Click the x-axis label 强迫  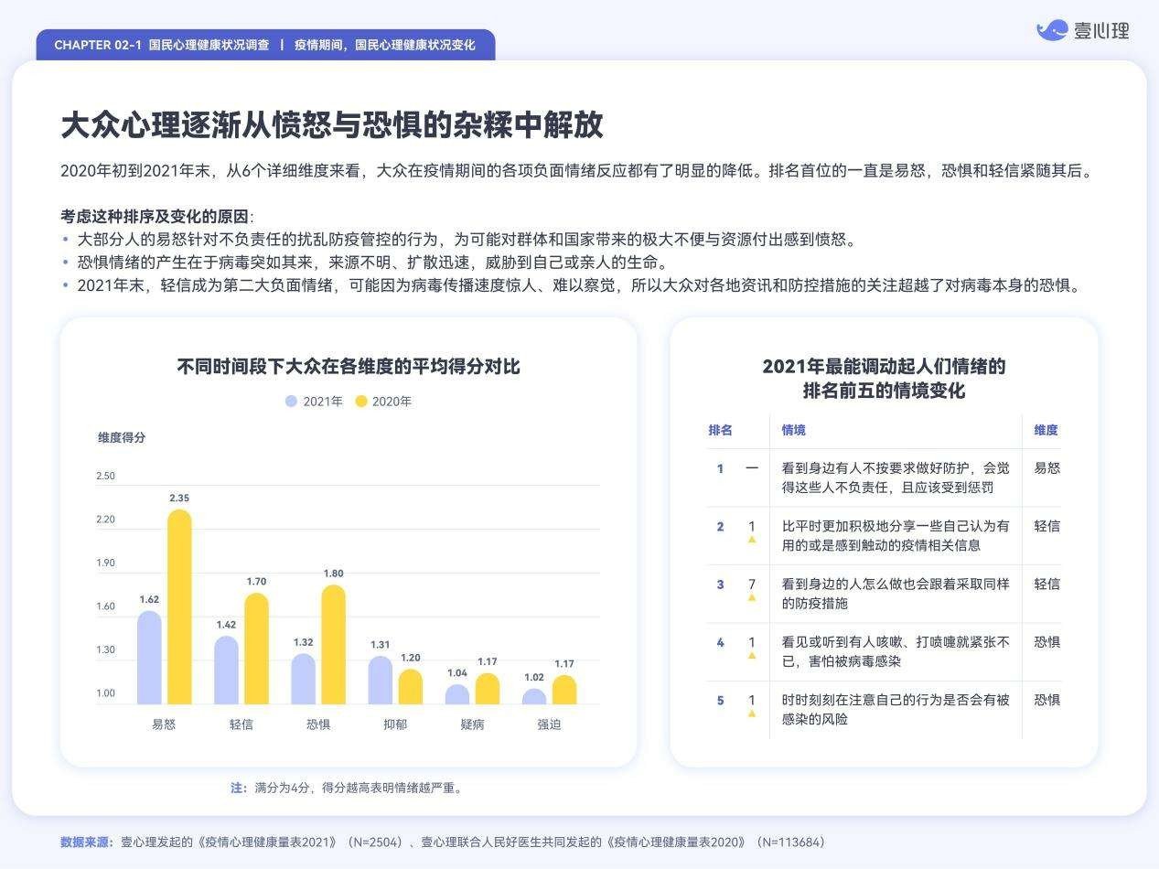(549, 724)
